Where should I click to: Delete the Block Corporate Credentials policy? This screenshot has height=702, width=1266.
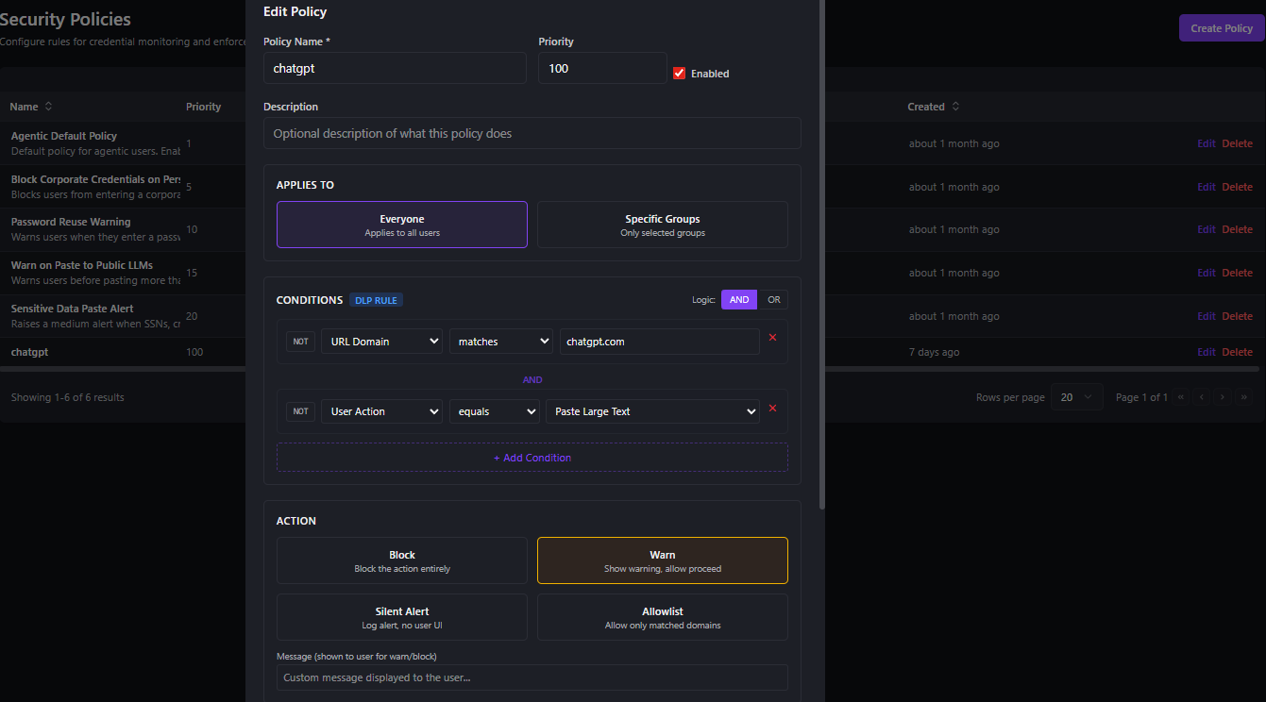(x=1238, y=187)
